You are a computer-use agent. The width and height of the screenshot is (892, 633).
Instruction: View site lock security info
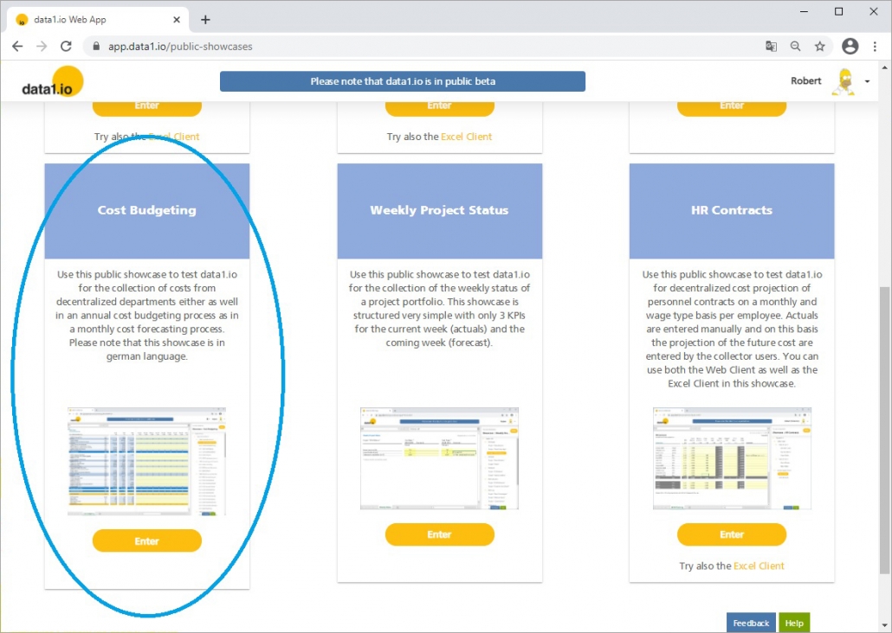(96, 47)
